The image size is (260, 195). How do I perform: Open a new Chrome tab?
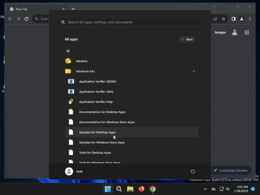coord(73,9)
